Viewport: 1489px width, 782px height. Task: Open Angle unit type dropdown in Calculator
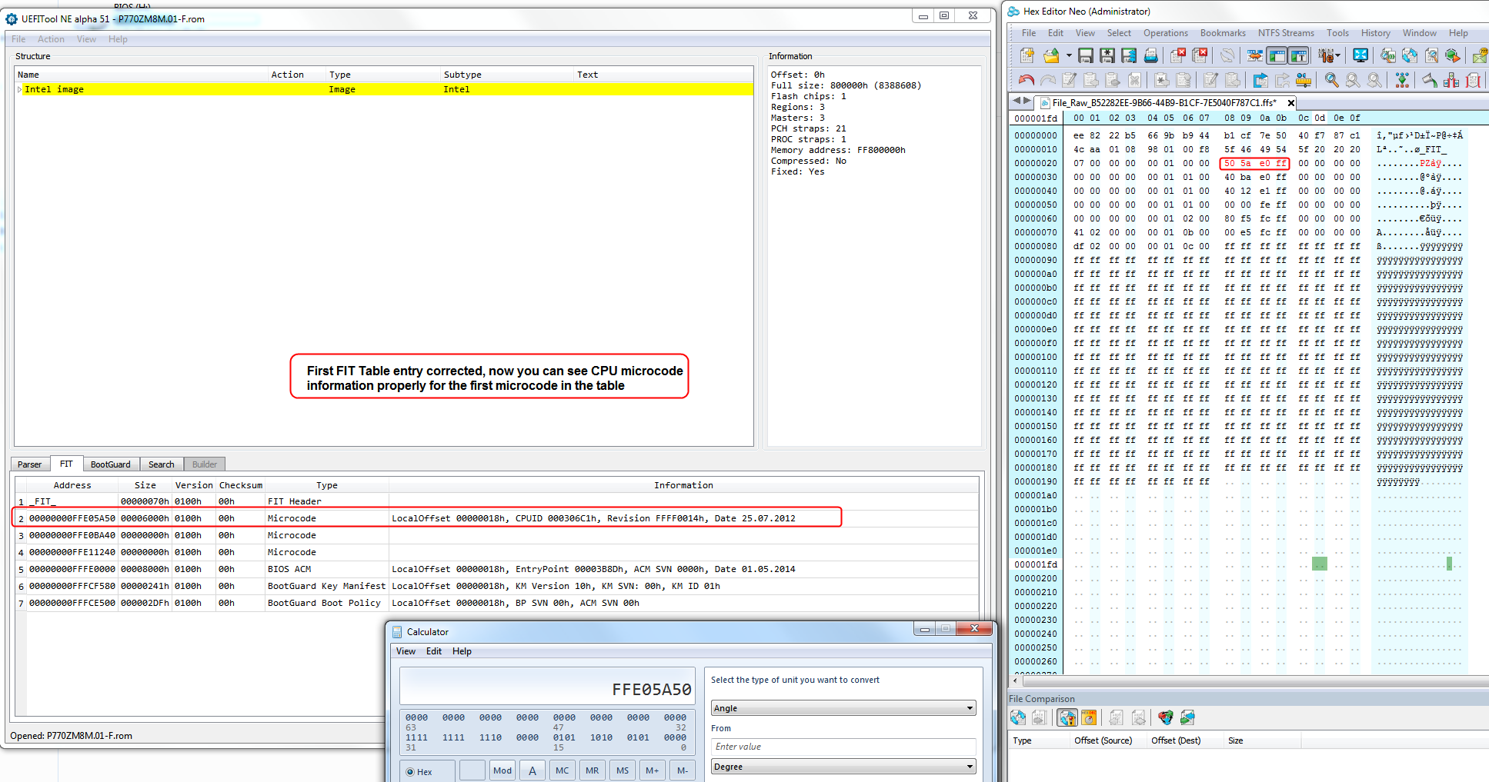point(843,708)
